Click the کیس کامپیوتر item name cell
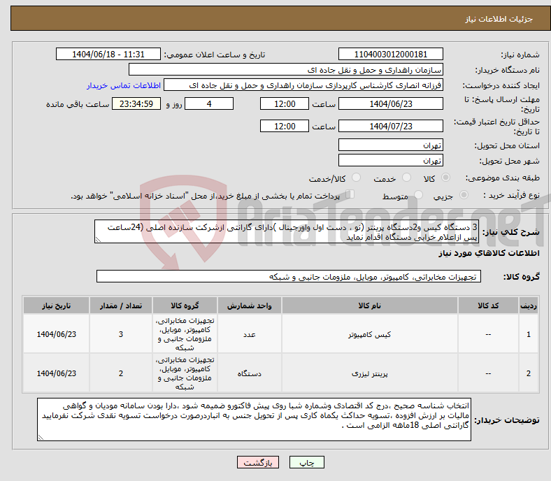The width and height of the screenshot is (551, 481). point(369,334)
